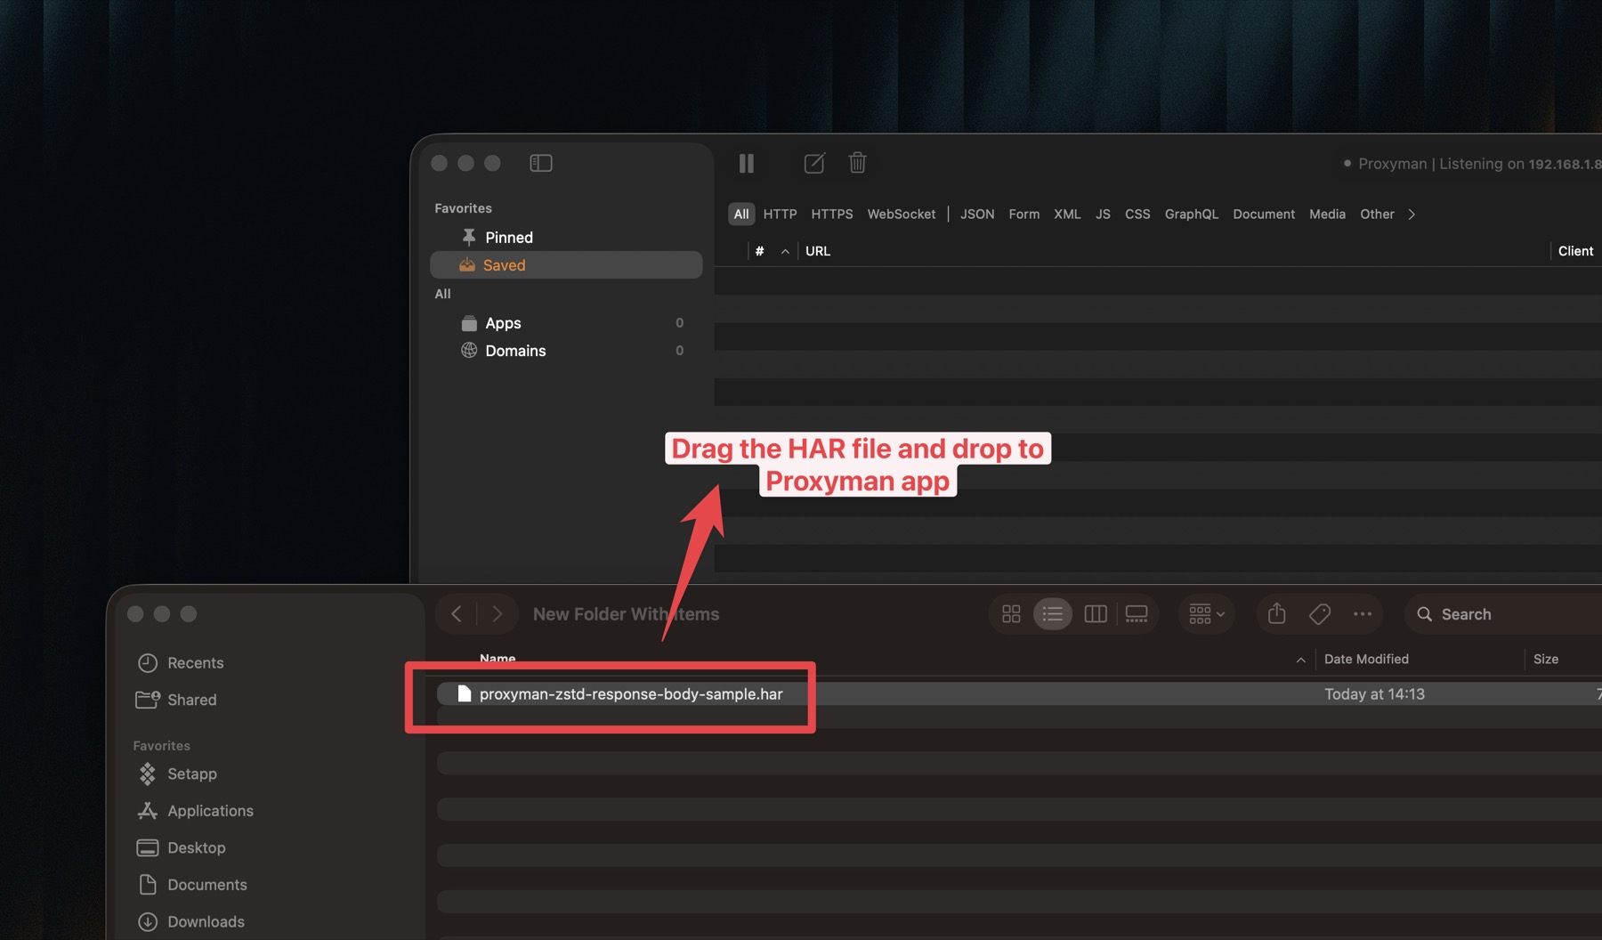Open Recents in Finder sidebar

(x=195, y=663)
